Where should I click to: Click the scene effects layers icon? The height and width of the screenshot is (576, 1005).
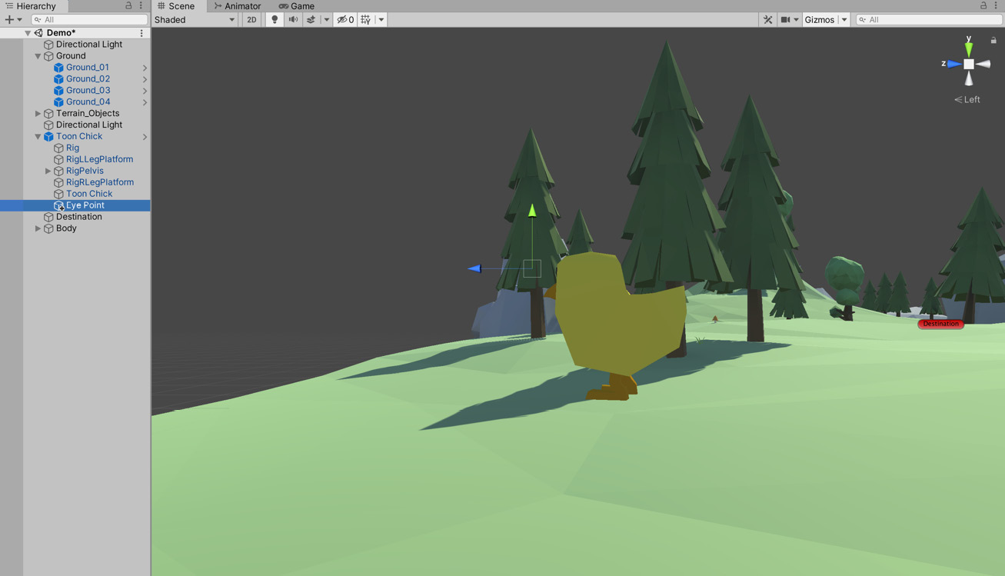click(311, 20)
